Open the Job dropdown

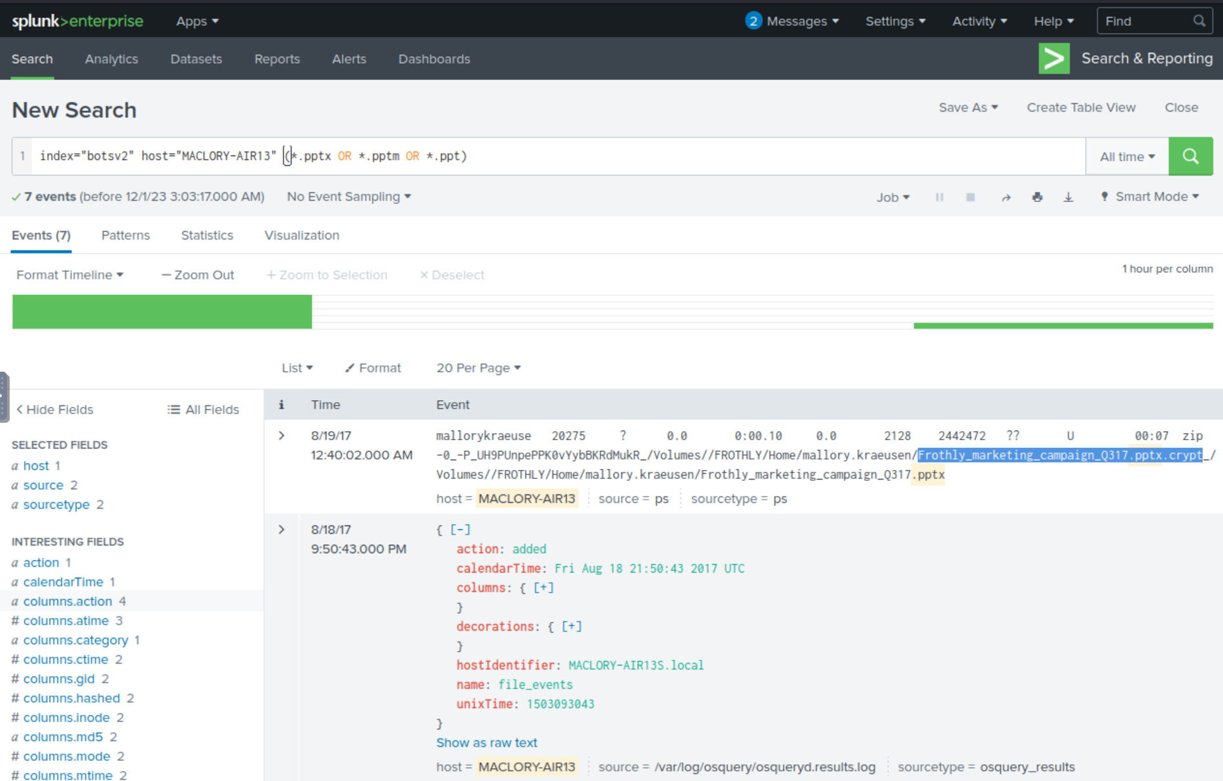[893, 198]
